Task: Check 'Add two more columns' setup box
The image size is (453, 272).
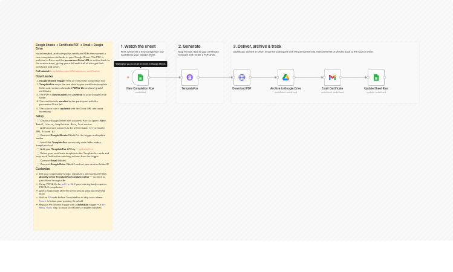Action: point(38,128)
